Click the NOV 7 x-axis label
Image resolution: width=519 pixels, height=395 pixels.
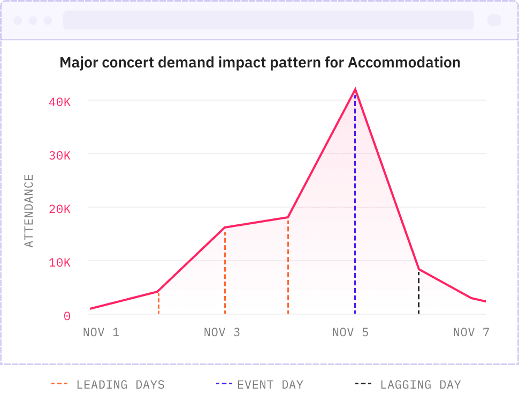(471, 332)
